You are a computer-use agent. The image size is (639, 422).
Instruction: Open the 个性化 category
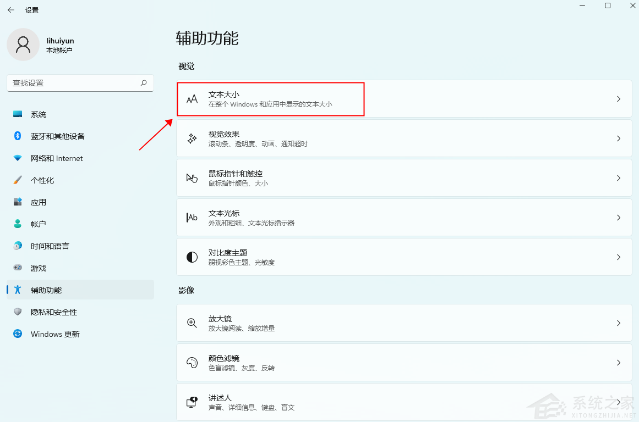[80, 180]
